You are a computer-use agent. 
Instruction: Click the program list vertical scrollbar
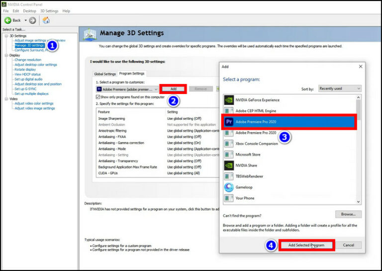(359, 149)
